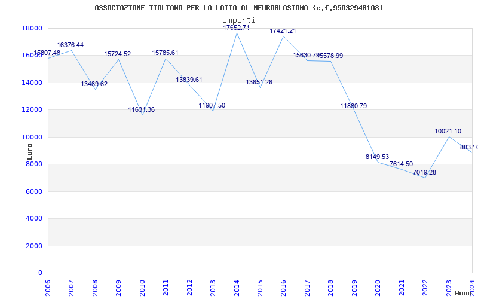
Task: Click the 2023 x-axis year label
Action: coord(449,288)
